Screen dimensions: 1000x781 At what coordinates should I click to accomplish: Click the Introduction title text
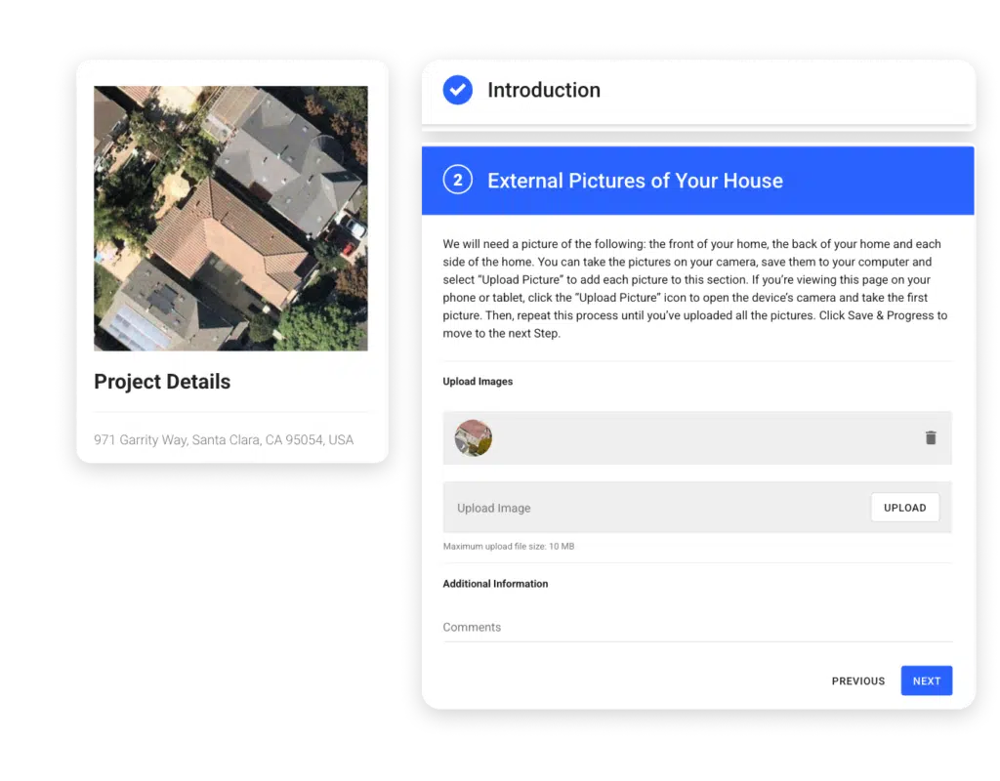coord(544,90)
